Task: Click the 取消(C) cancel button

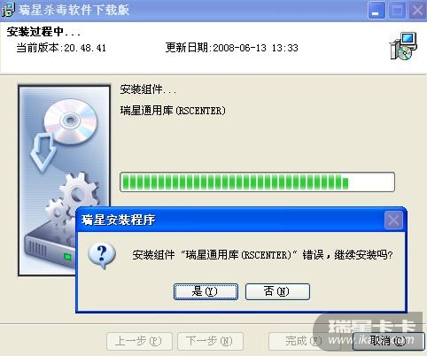Action: pyautogui.click(x=389, y=341)
